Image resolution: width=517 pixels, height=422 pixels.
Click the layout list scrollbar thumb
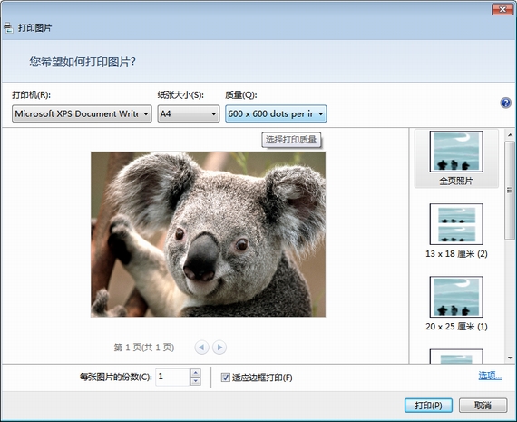pos(510,191)
